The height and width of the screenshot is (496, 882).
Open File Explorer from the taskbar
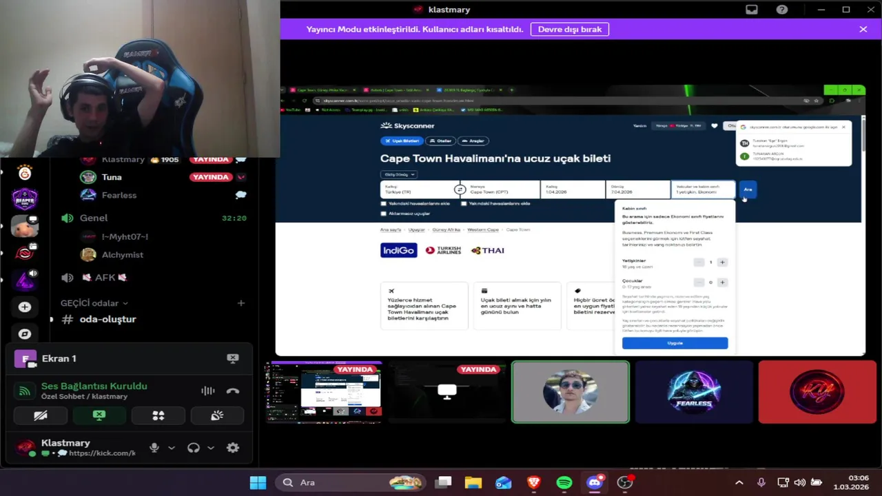point(473,482)
